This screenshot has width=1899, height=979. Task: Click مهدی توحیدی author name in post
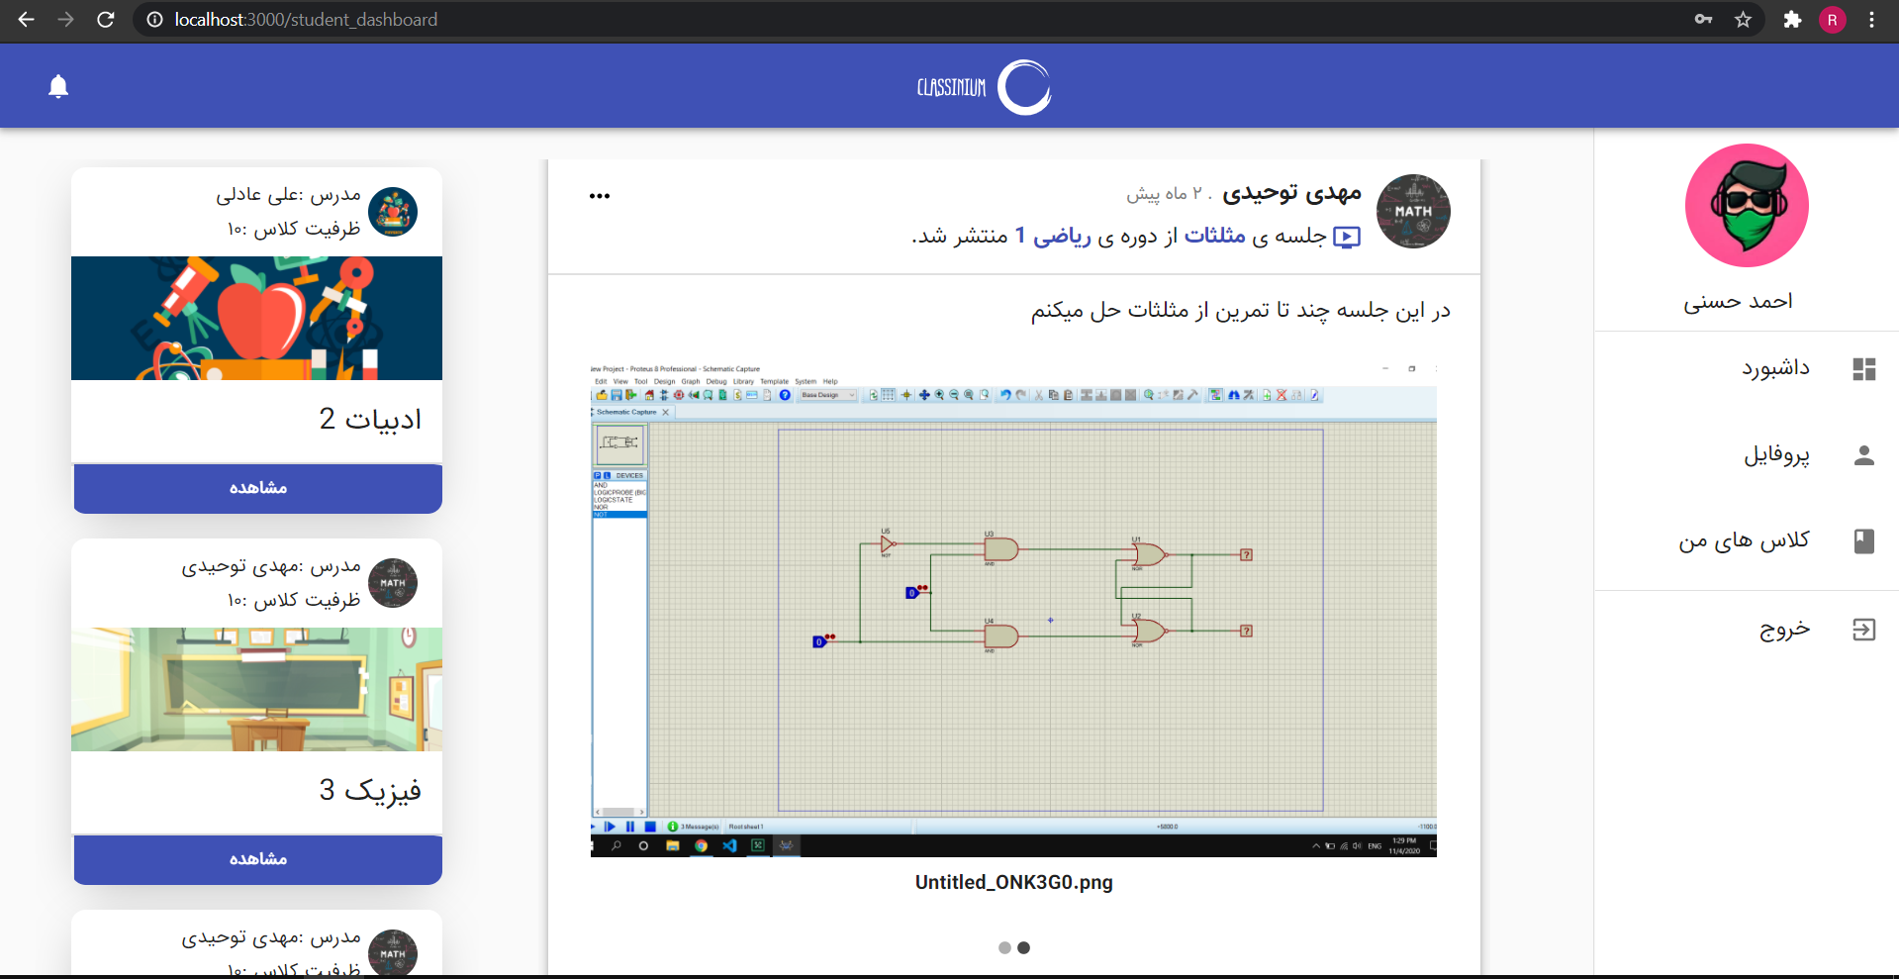[1291, 193]
